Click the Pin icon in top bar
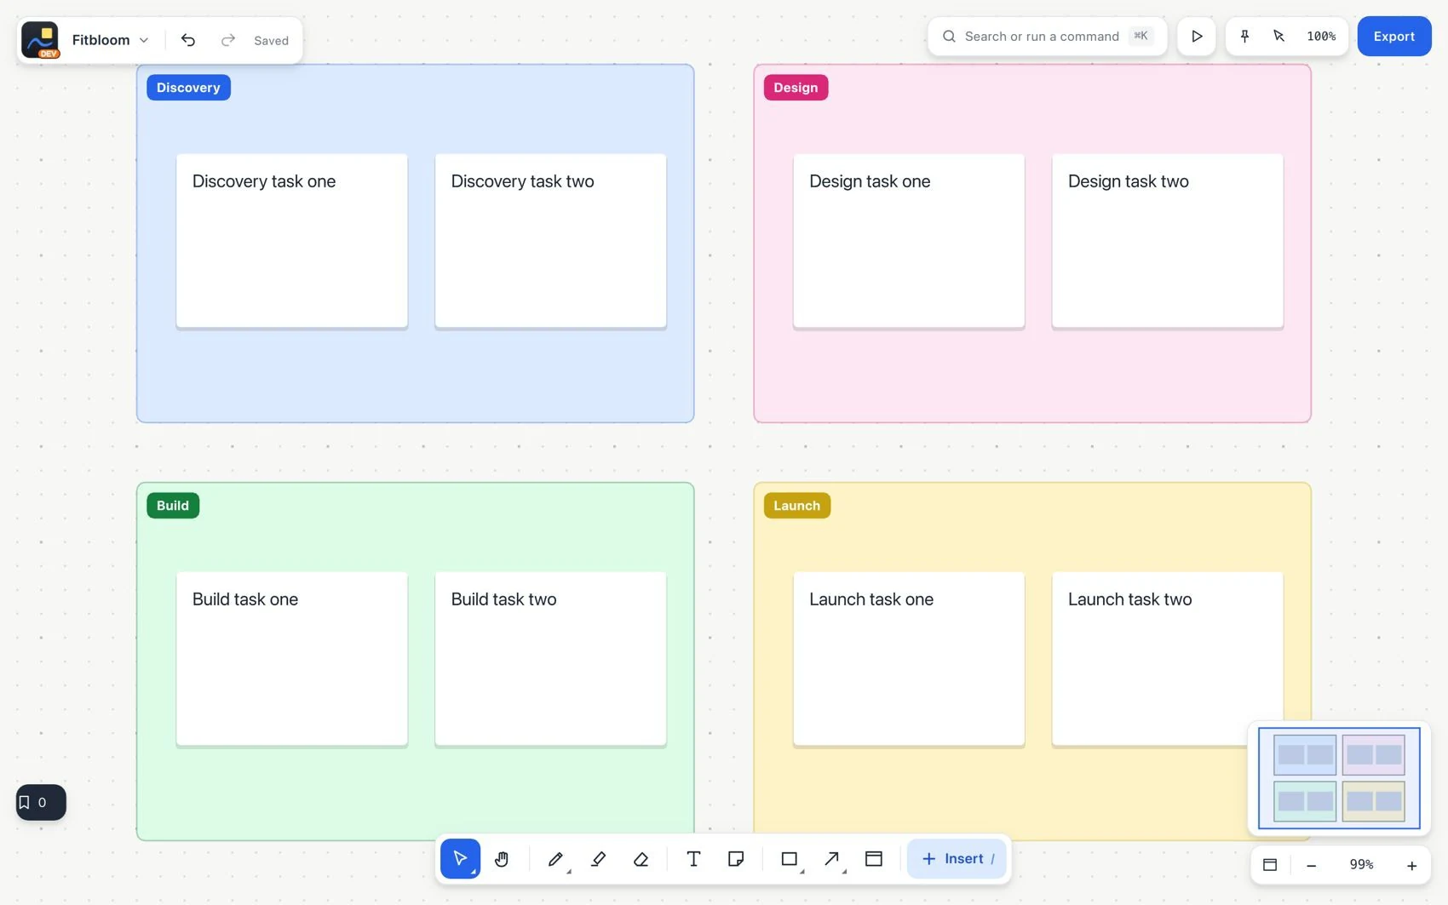 1244,37
